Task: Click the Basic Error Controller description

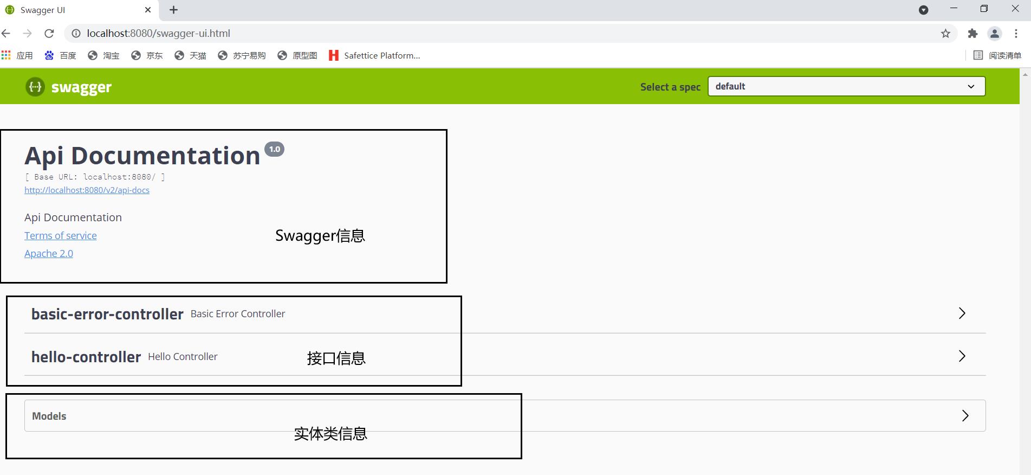Action: pyautogui.click(x=238, y=314)
